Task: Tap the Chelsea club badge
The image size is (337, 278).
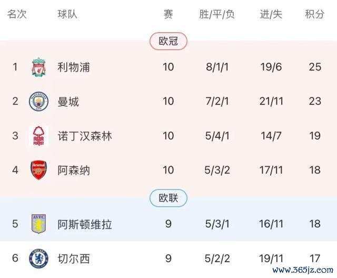Action: coord(38,258)
